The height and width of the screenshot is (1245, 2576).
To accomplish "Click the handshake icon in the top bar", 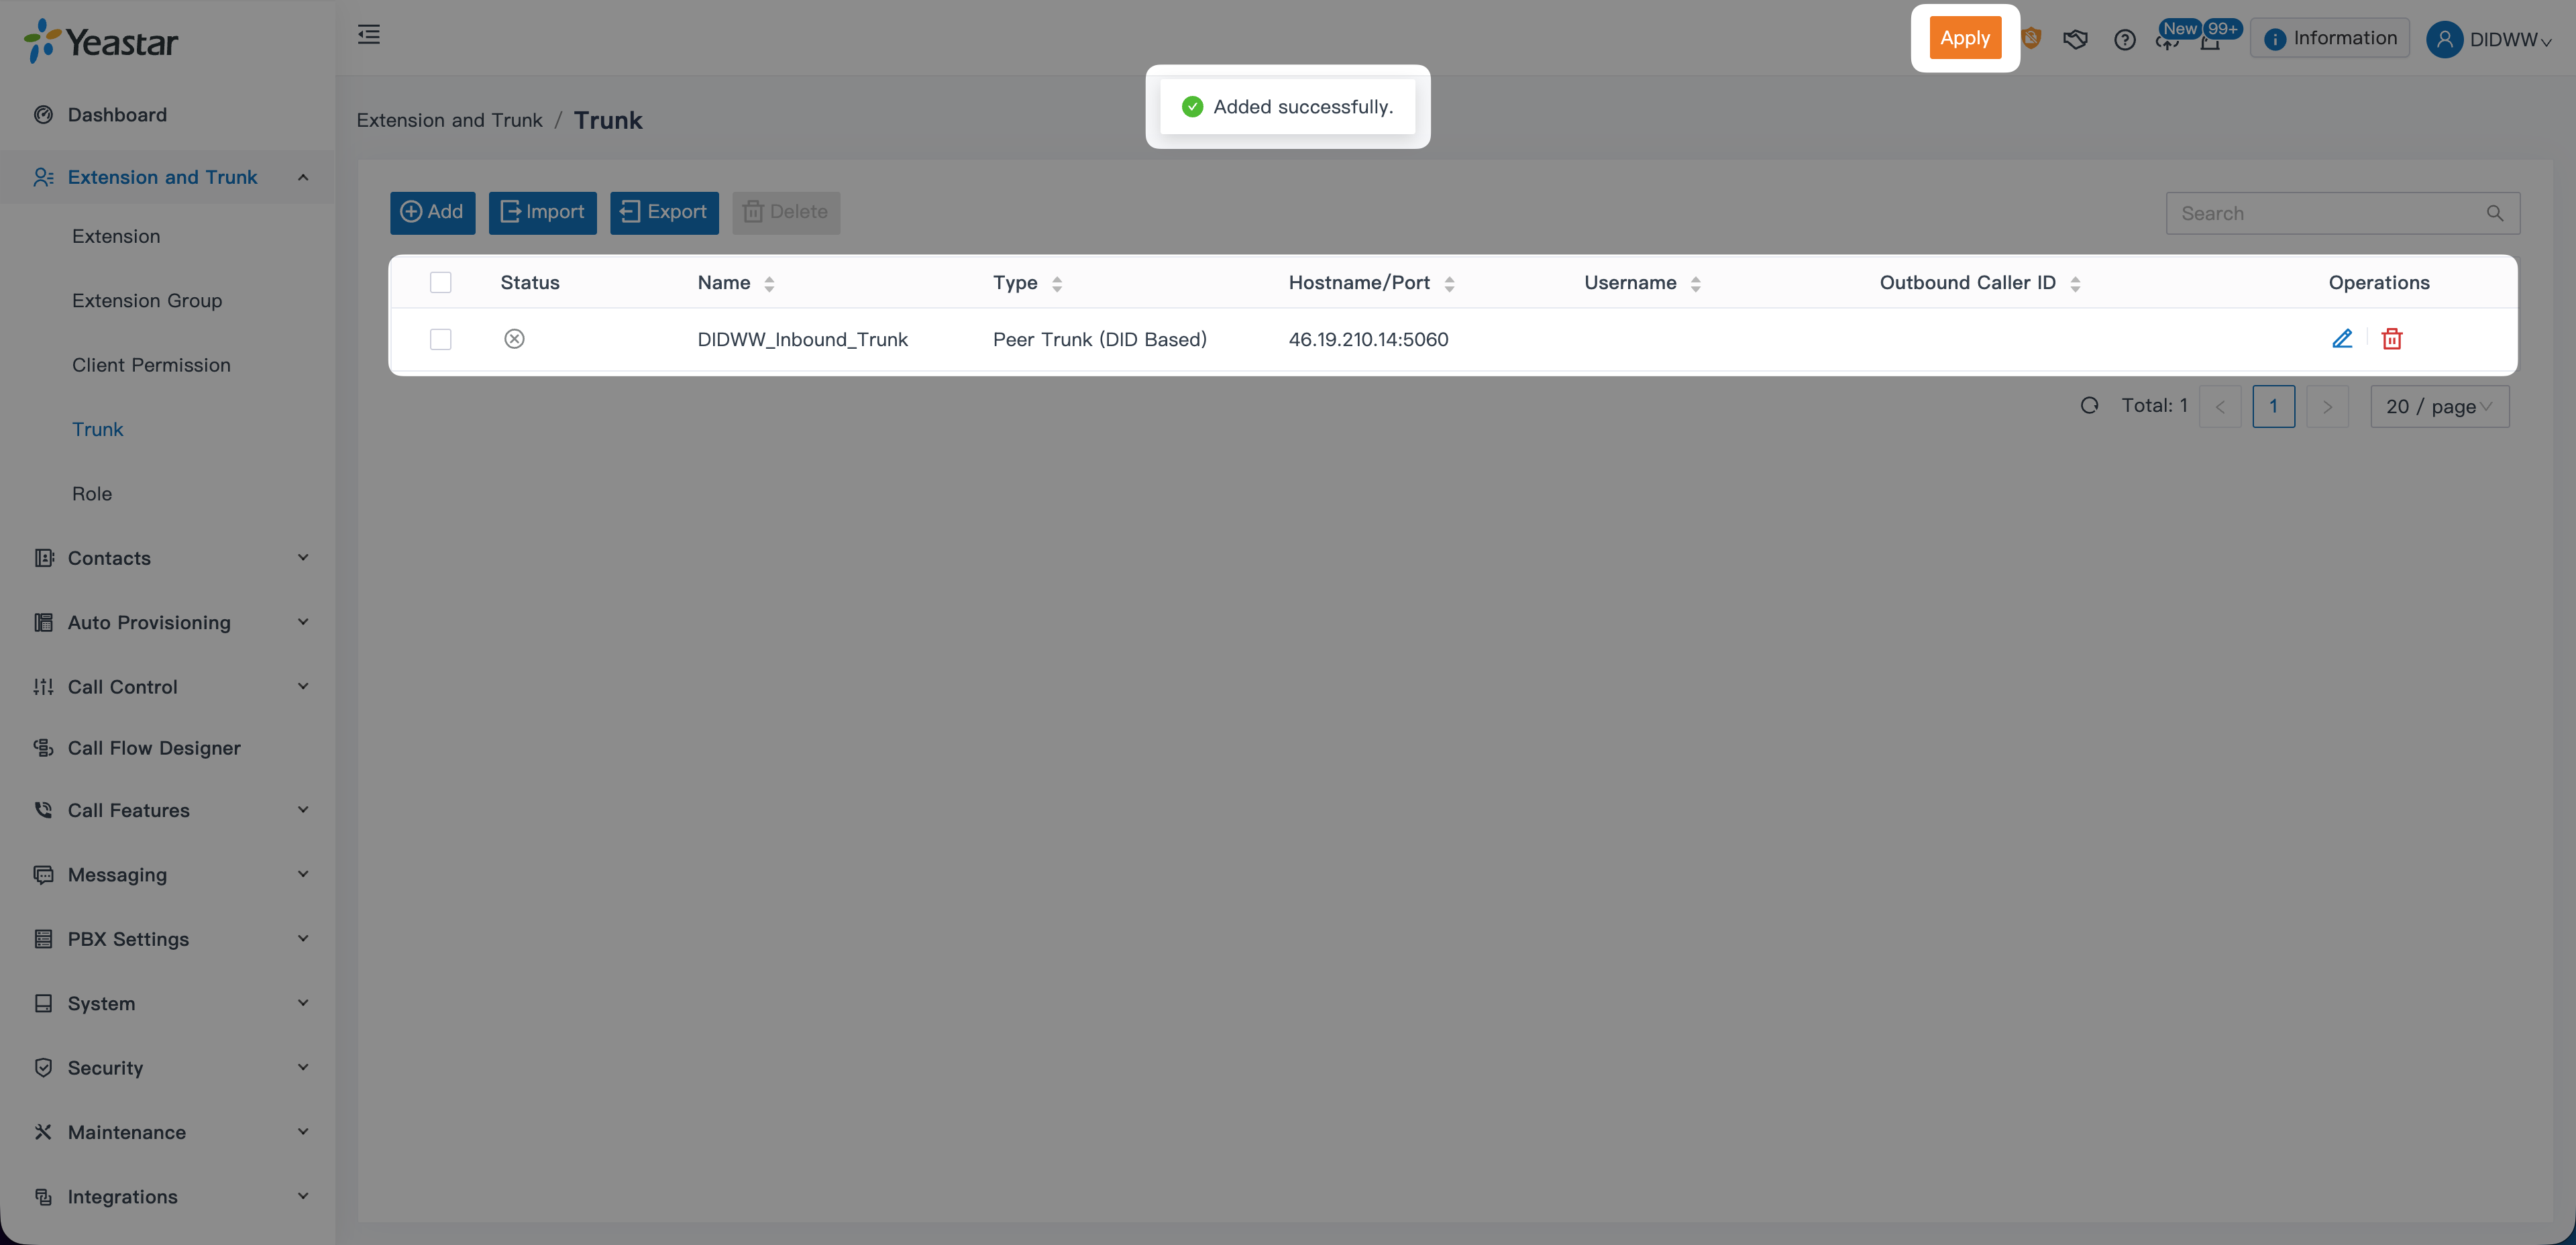I will pyautogui.click(x=2075, y=40).
